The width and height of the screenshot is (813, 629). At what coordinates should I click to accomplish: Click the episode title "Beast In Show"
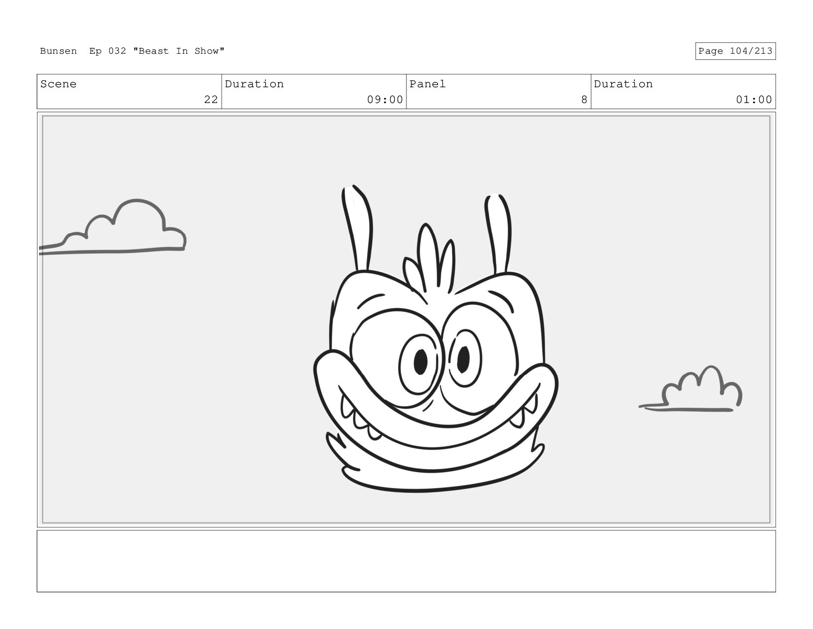[x=179, y=51]
